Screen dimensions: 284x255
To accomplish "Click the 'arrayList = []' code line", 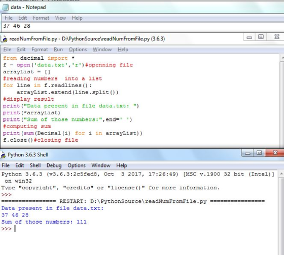I will tap(26, 72).
